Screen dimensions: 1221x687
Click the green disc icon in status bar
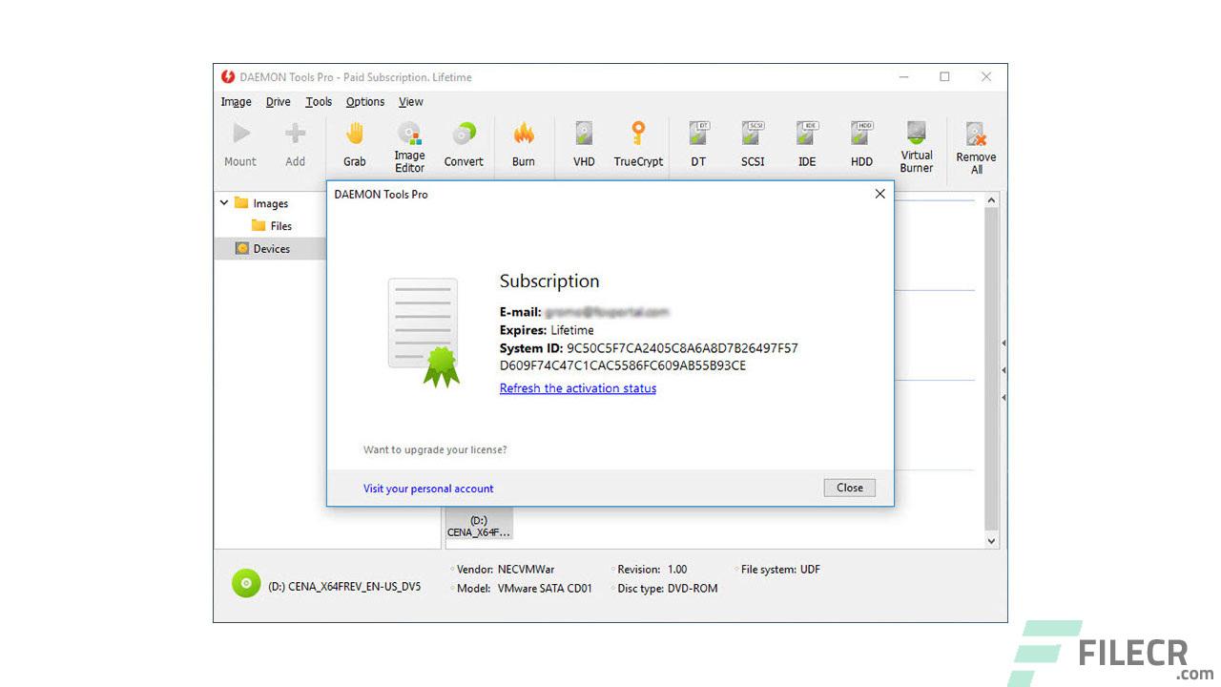[246, 583]
